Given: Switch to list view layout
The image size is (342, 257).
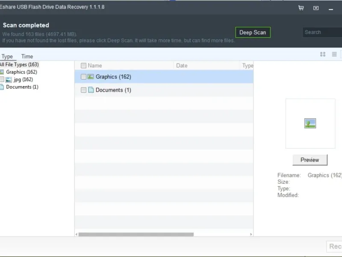Looking at the screenshot, I should point(334,54).
